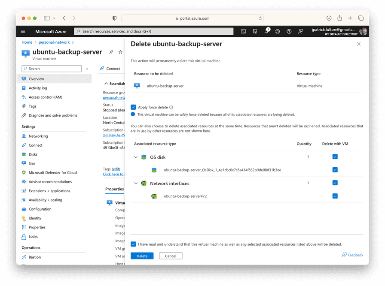
Task: Toggle Safari sidebar icon
Action: pos(47,18)
